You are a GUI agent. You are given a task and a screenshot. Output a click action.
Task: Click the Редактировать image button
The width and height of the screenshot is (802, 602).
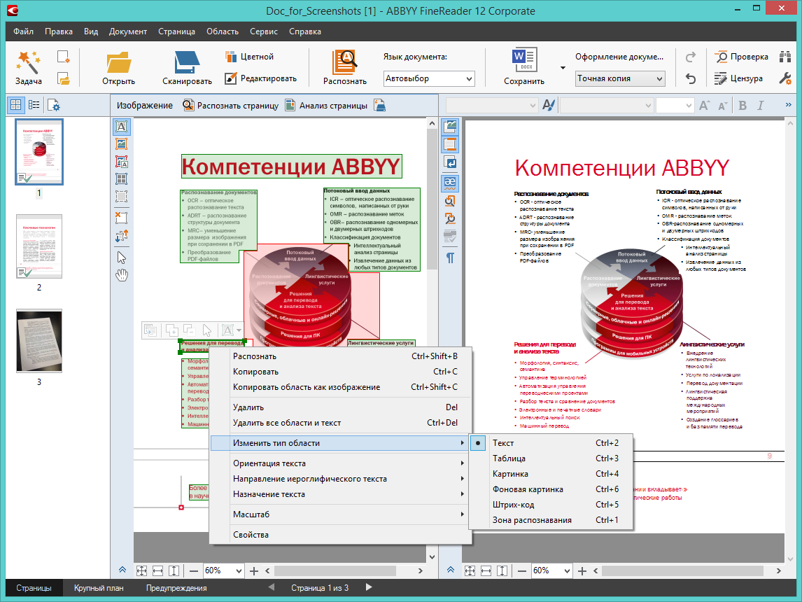tap(261, 78)
